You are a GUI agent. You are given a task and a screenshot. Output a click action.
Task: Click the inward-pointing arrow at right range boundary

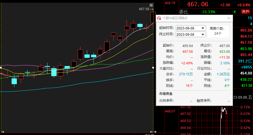click(151, 132)
